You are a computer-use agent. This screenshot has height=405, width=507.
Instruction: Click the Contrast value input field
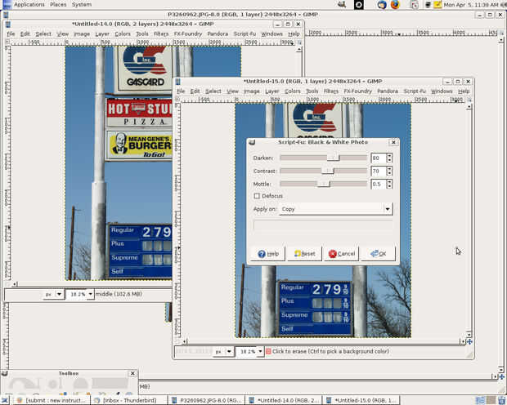pos(379,171)
